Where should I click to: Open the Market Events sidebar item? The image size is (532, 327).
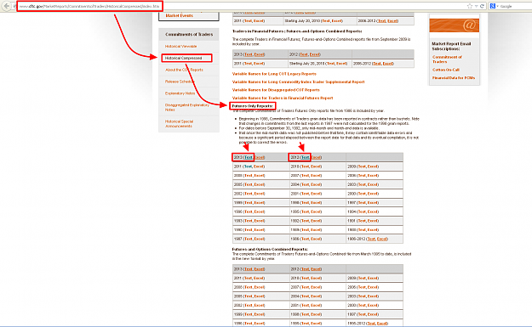click(179, 15)
